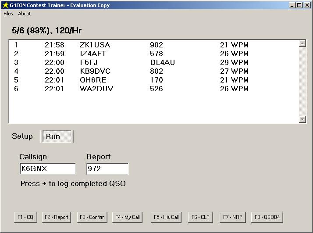313x233 pixels.
Task: Click the star application icon in title bar
Action: pyautogui.click(x=5, y=5)
